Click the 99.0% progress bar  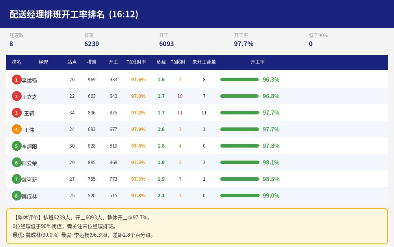240,196
